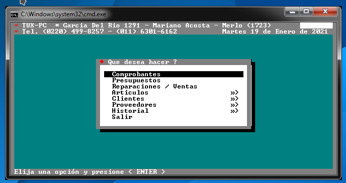346x183 pixels.
Task: Click the status hint 'Elija una opción y presione'
Action: click(x=69, y=172)
